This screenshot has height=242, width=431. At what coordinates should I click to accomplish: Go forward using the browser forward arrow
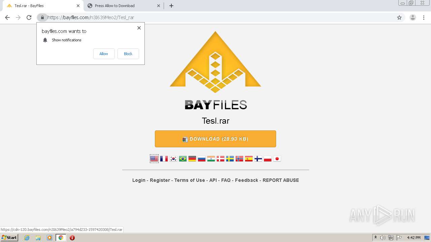click(18, 17)
